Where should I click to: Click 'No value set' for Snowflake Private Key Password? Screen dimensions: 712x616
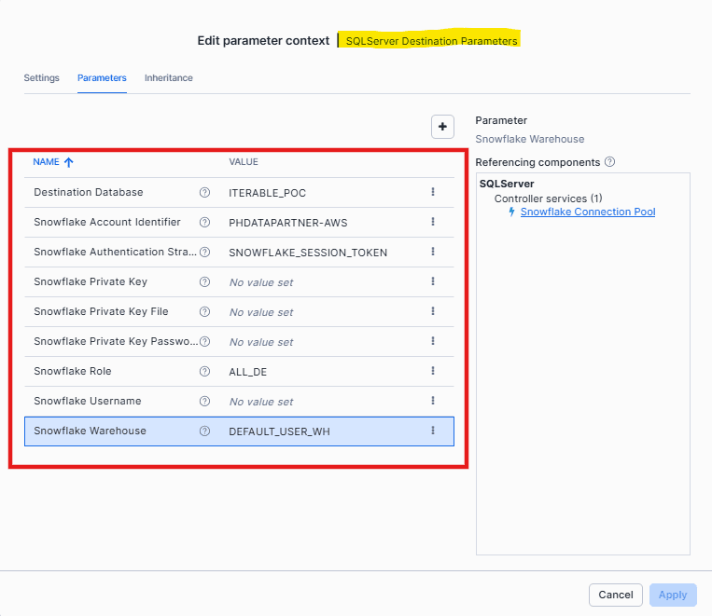click(261, 342)
